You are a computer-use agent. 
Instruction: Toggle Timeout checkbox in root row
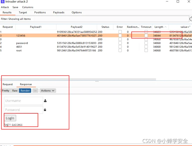146,50
